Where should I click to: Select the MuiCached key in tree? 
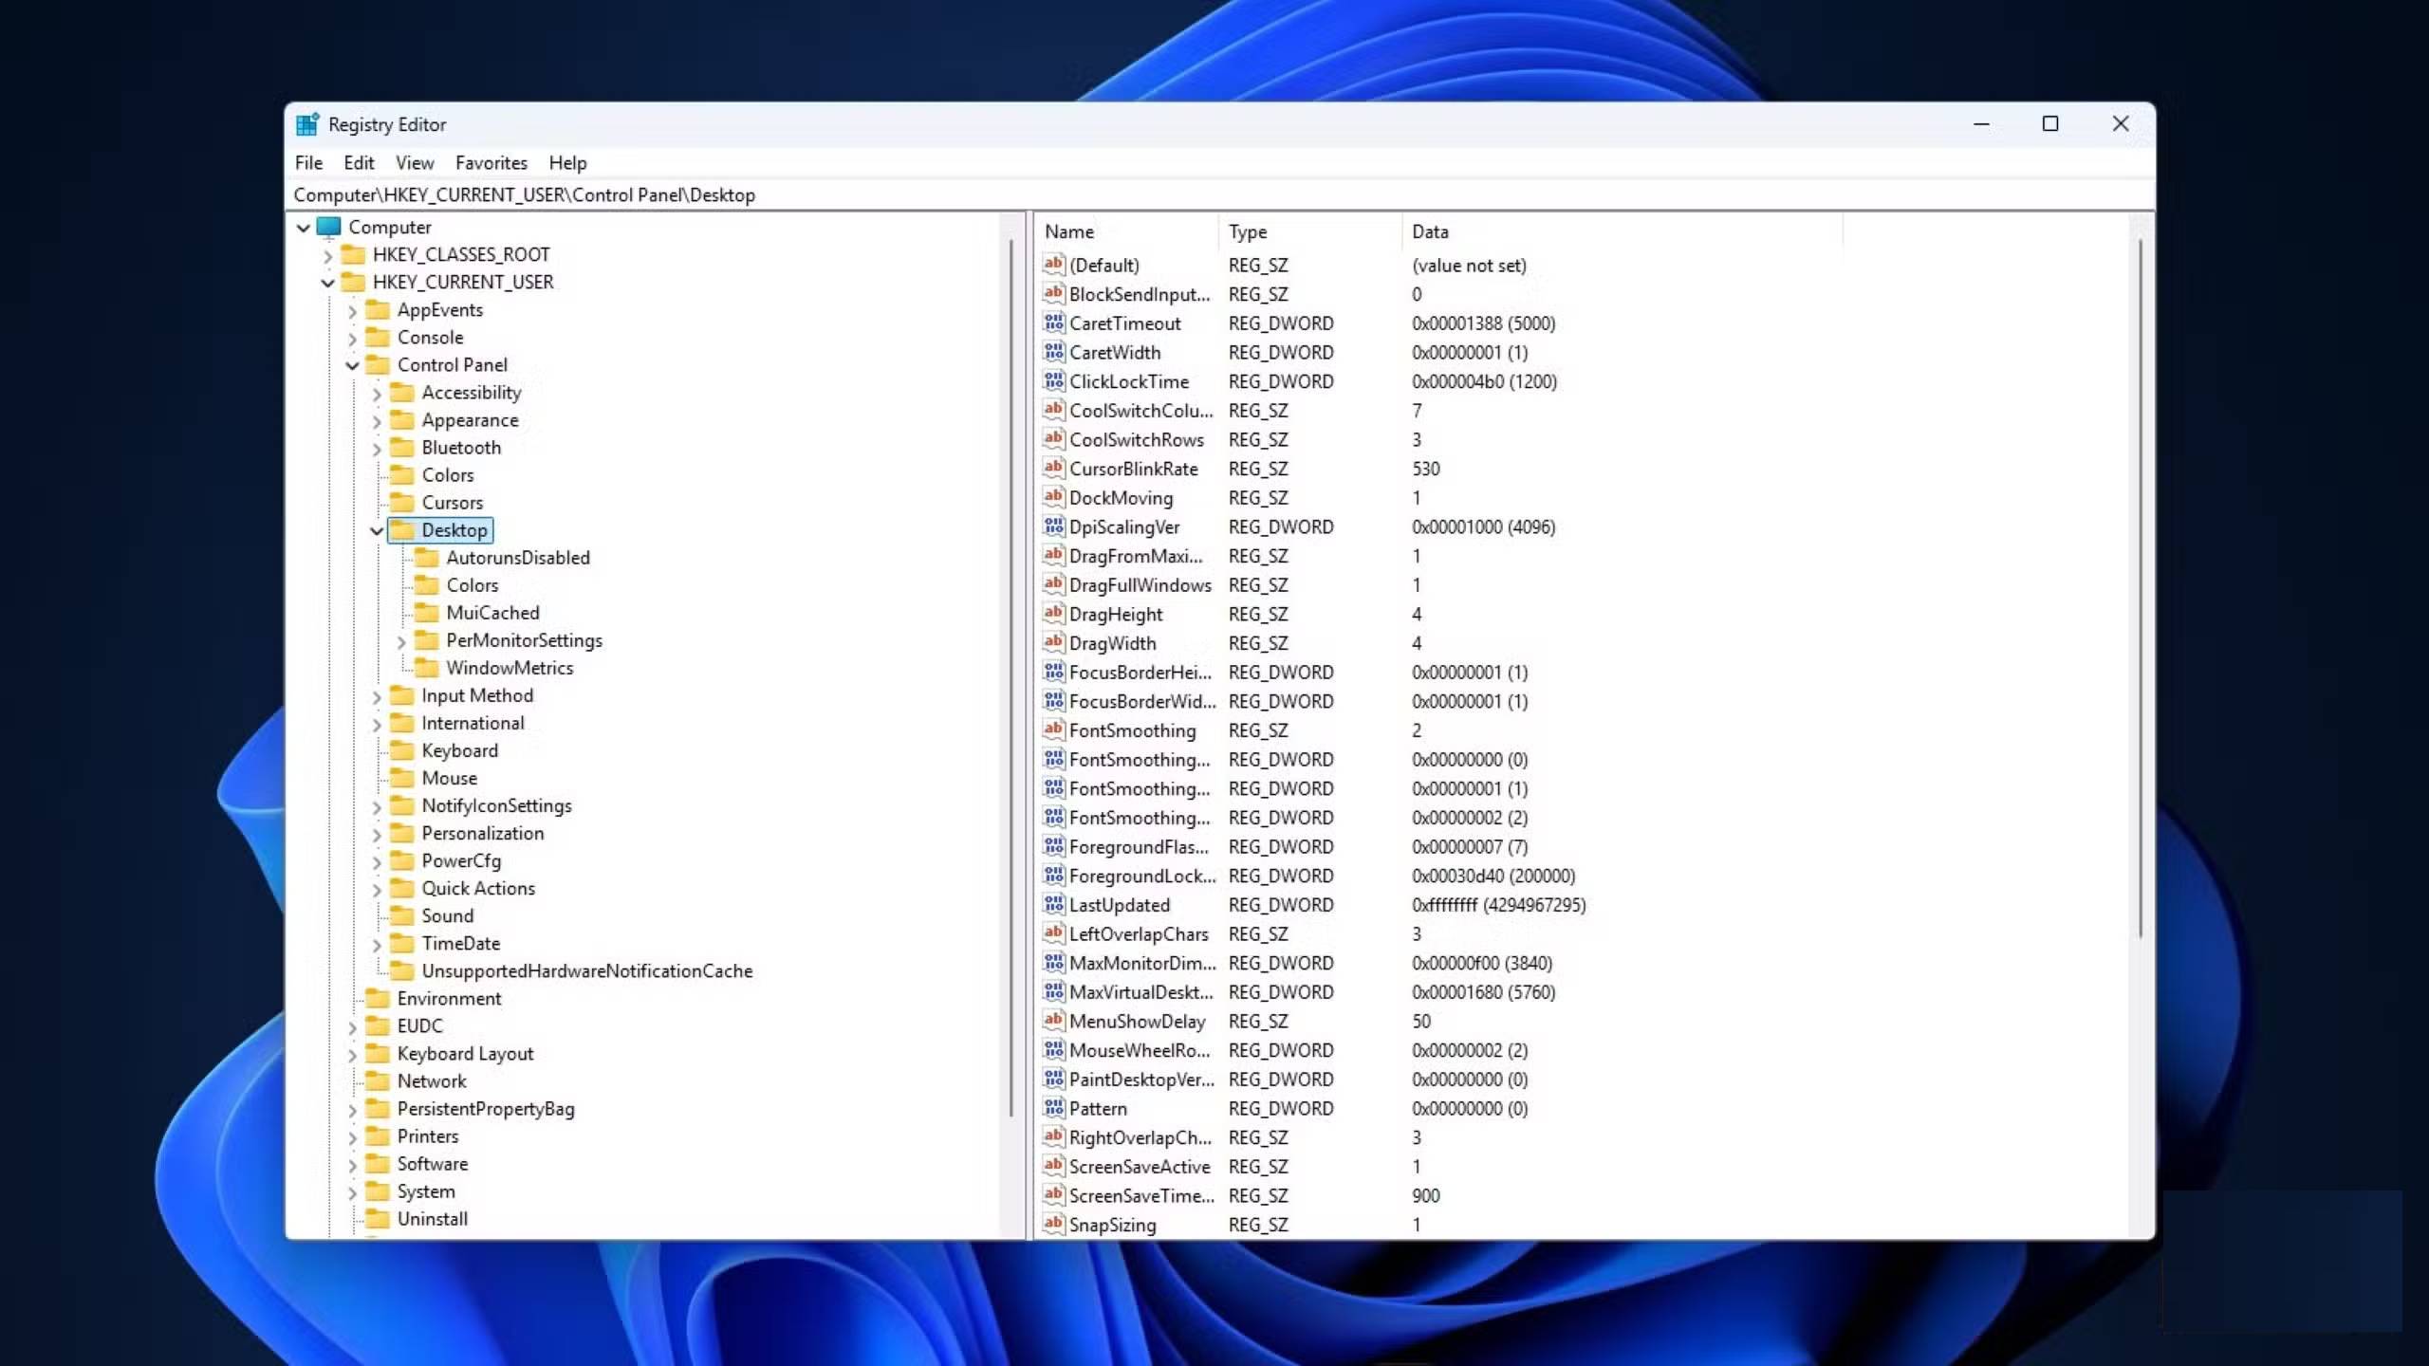(491, 613)
